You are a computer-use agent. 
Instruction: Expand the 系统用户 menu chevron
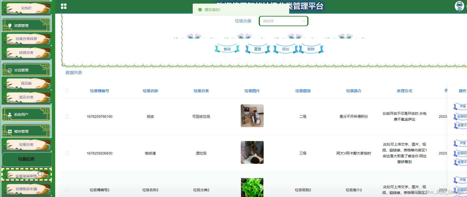44,114
